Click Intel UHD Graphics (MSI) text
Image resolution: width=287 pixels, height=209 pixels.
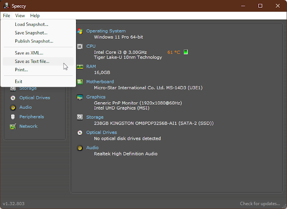click(121, 108)
